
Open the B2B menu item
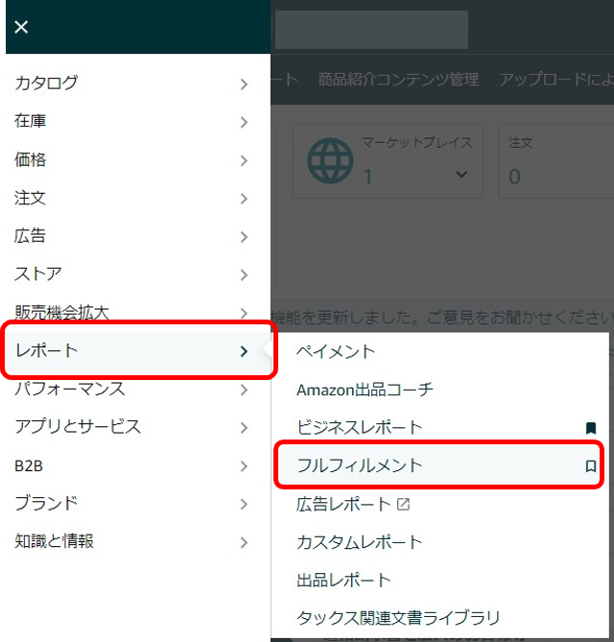coord(29,466)
